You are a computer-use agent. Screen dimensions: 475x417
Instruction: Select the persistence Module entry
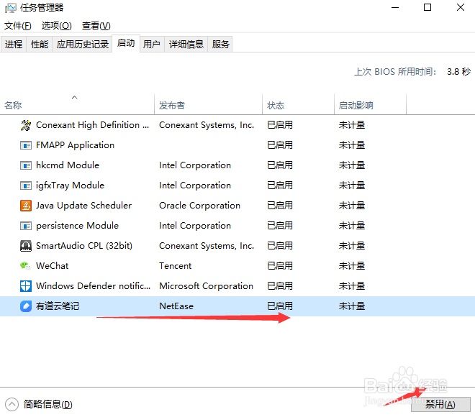(77, 226)
